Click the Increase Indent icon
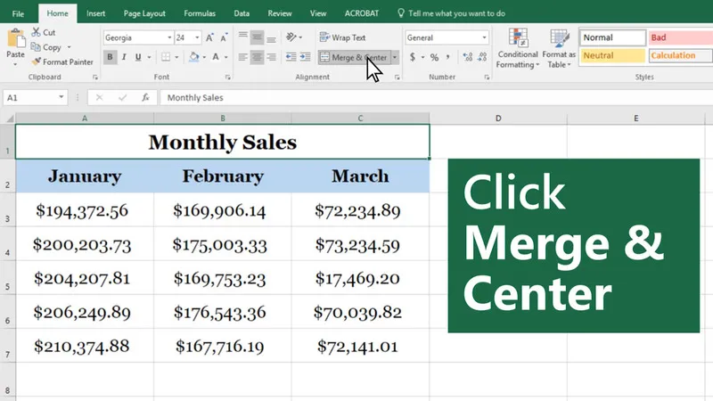713x401 pixels. (305, 57)
